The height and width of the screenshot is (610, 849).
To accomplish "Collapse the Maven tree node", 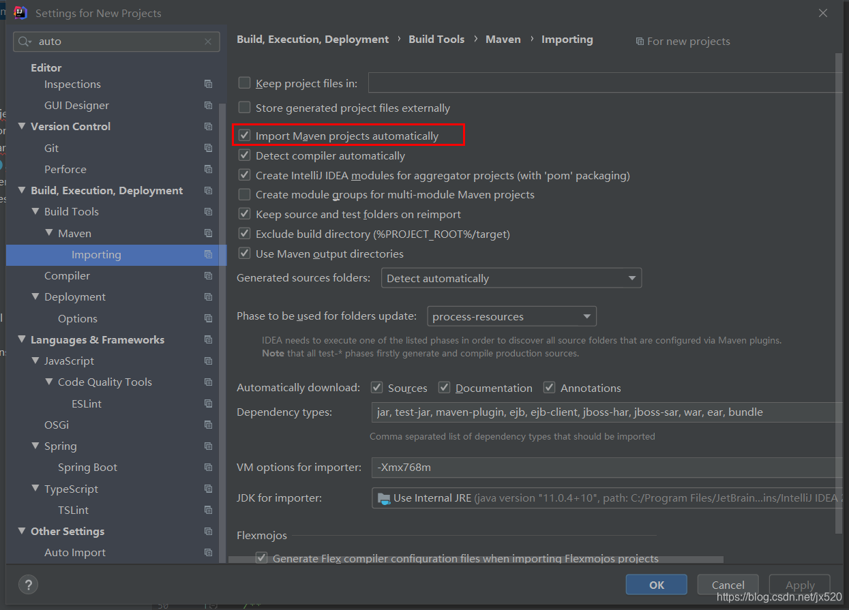I will [49, 233].
